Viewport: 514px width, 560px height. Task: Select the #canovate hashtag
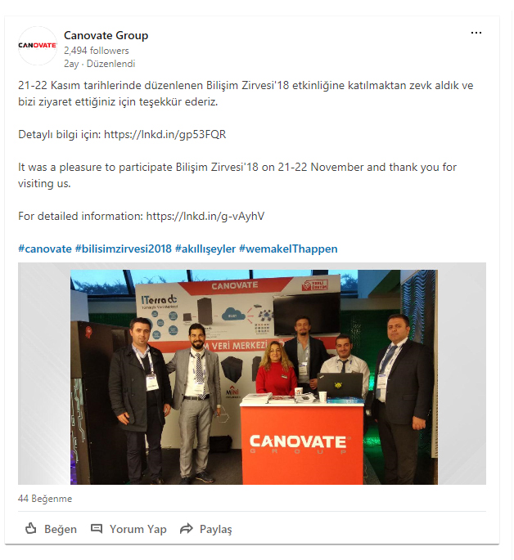pos(45,249)
